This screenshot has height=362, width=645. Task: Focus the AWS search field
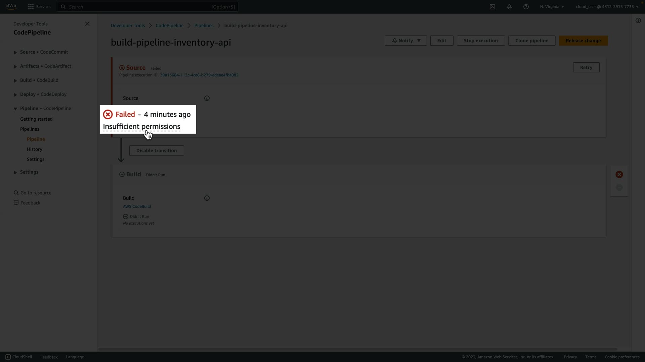pos(148,7)
